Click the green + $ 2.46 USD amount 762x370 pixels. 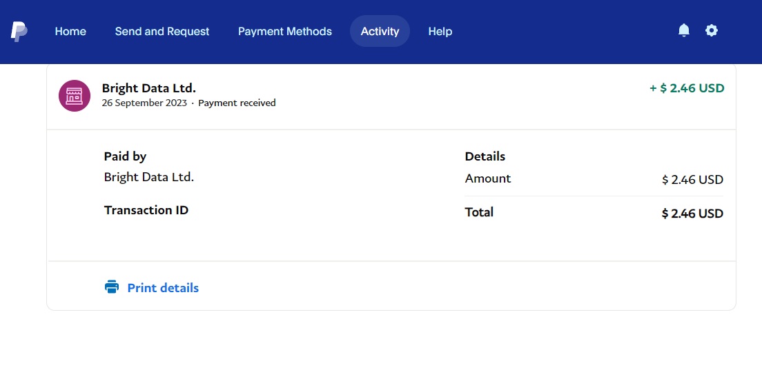(x=687, y=88)
